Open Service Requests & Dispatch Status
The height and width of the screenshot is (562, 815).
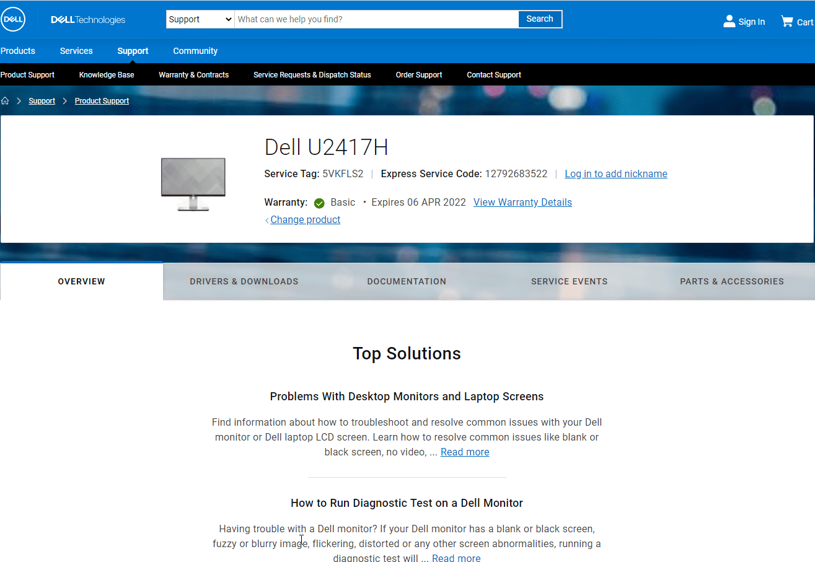coord(312,75)
